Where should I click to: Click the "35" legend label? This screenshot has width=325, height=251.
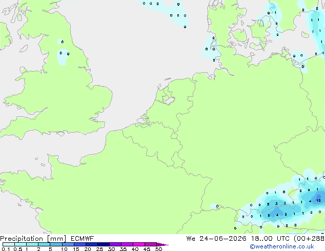123,249
